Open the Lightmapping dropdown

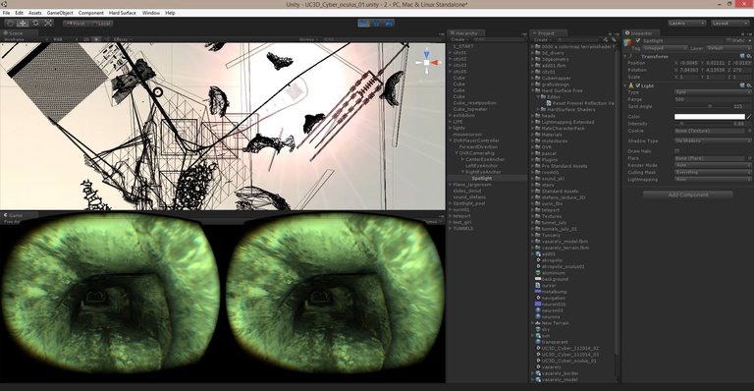tap(712, 180)
